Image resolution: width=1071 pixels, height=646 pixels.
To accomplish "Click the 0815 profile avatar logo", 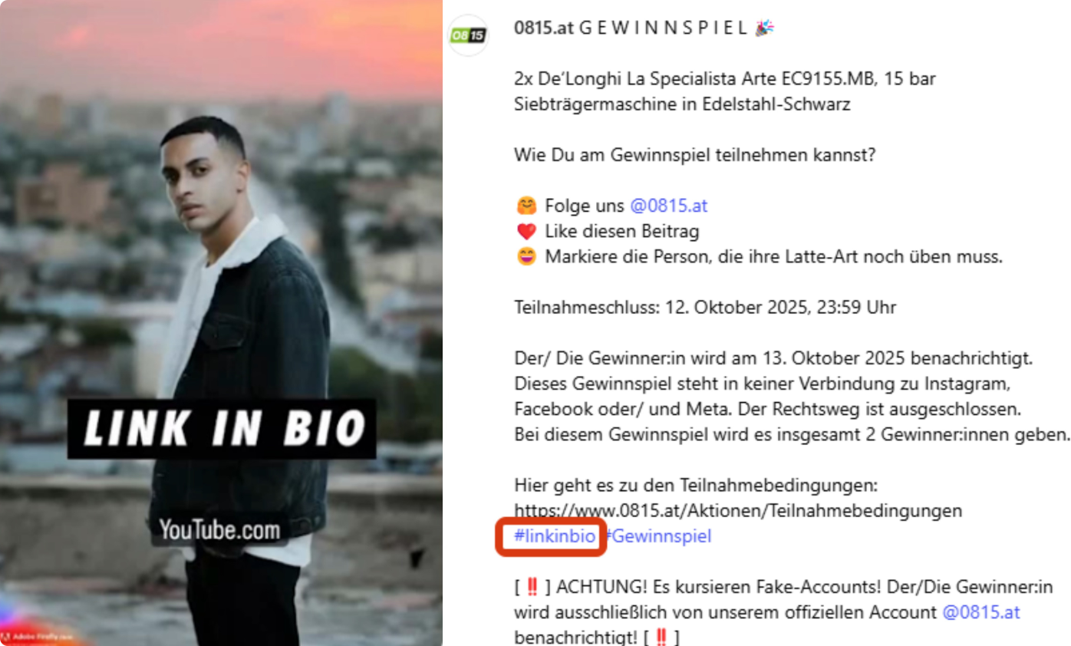I will [x=468, y=35].
